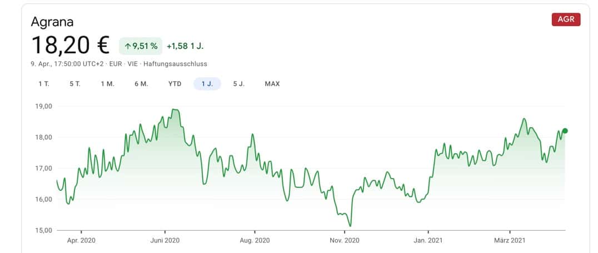The height and width of the screenshot is (253, 598).
Task: Click the +1,58 1 J. change text
Action: (x=185, y=47)
